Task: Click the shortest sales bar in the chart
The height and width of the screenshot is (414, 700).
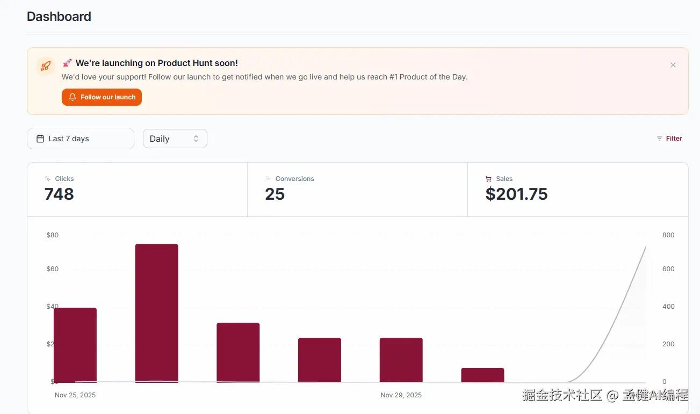Action: coord(482,375)
